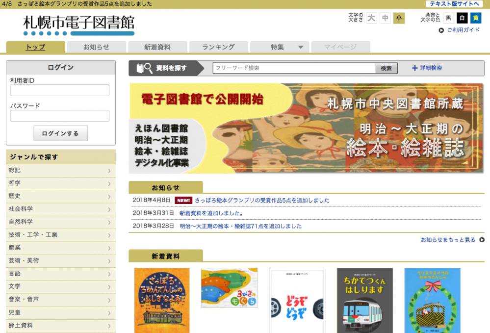The height and width of the screenshot is (333, 490).
Task: Select the 歴史 genre
Action: [61, 197]
